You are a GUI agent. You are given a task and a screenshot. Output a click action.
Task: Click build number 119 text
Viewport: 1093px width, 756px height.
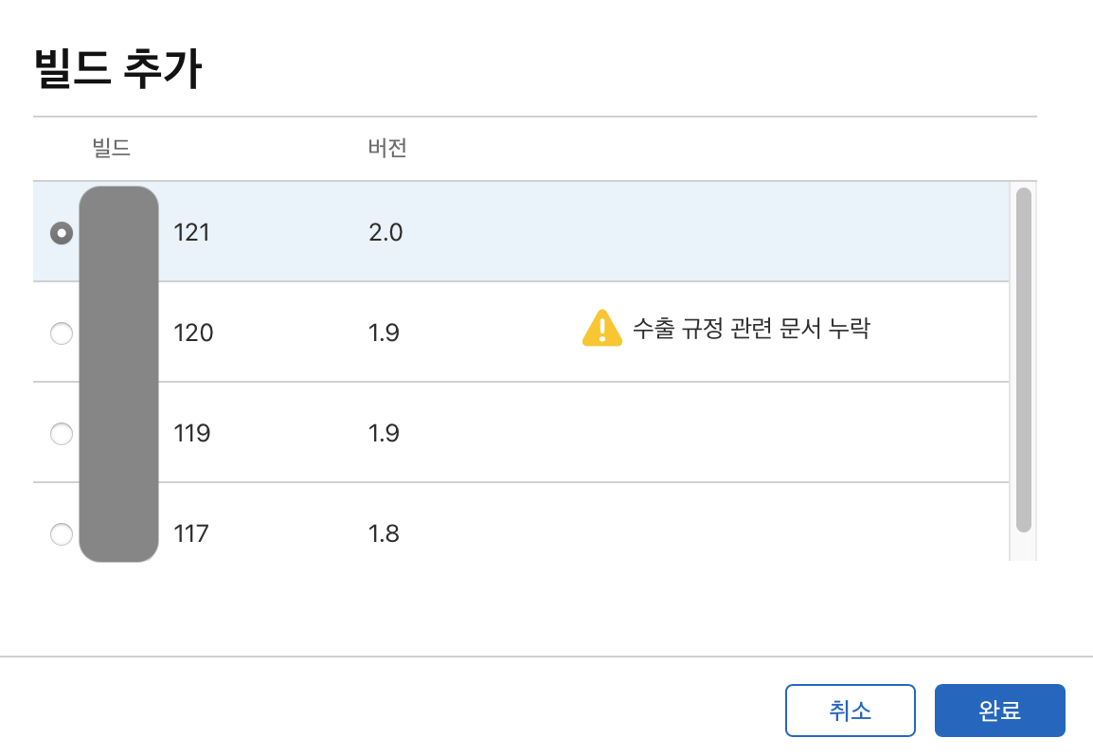pos(192,433)
